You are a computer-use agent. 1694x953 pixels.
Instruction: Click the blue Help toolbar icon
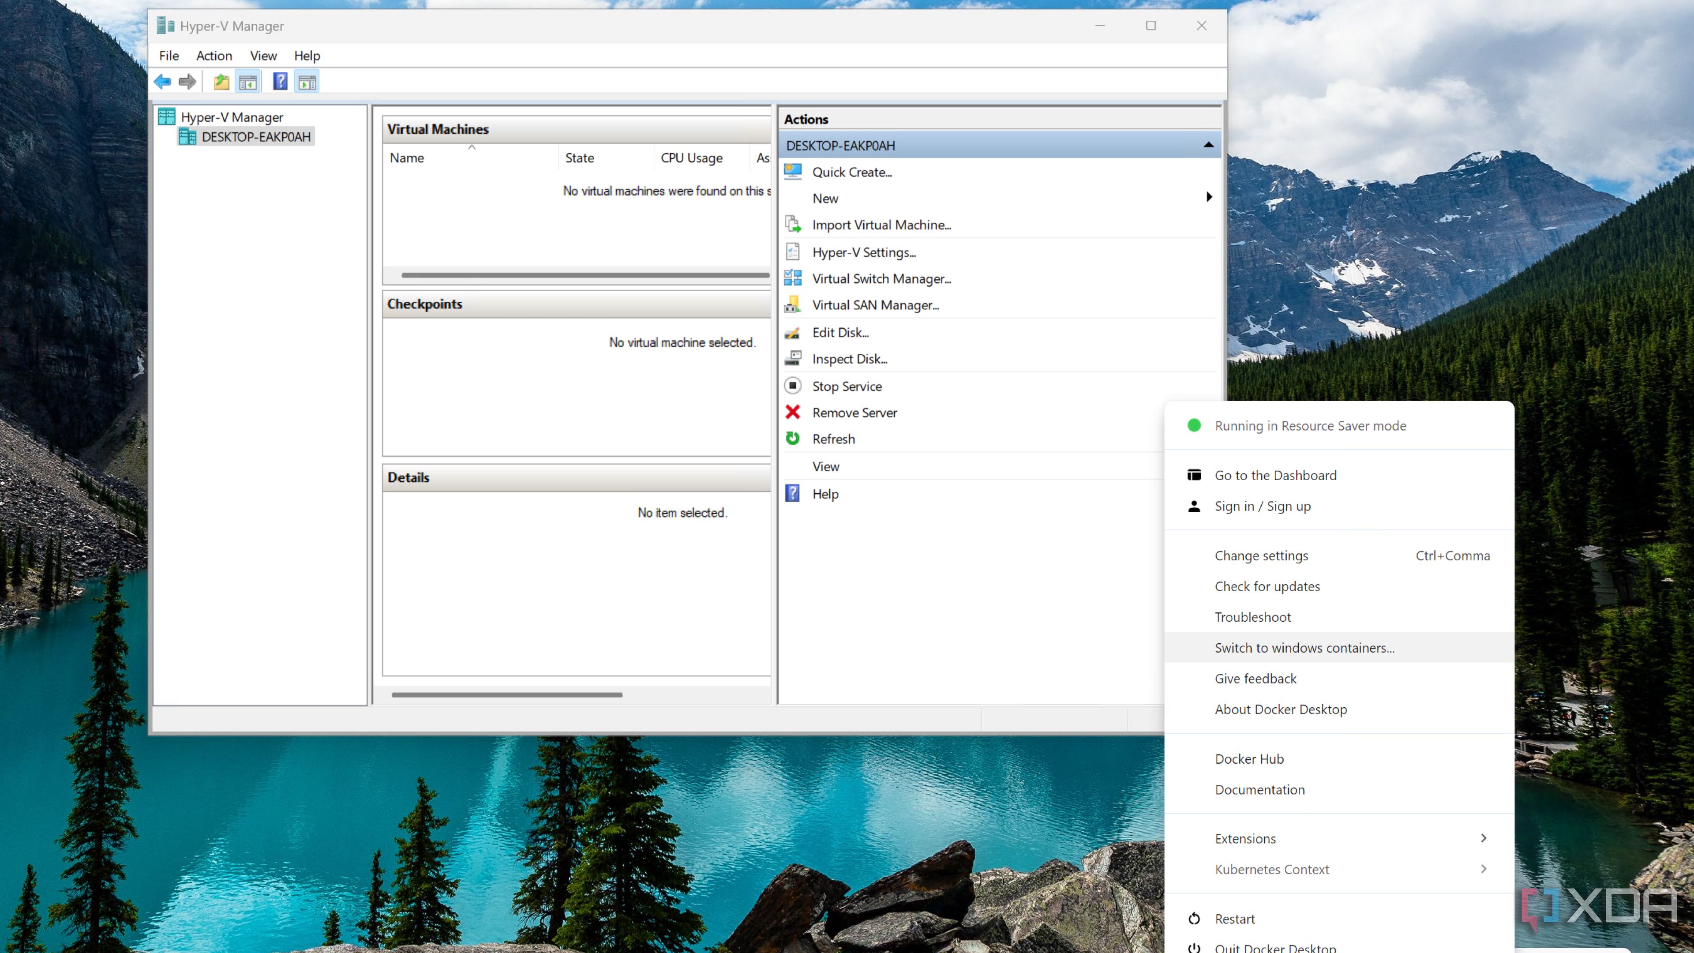click(280, 82)
